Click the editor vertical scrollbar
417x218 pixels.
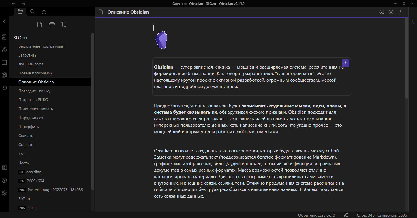coord(407,58)
